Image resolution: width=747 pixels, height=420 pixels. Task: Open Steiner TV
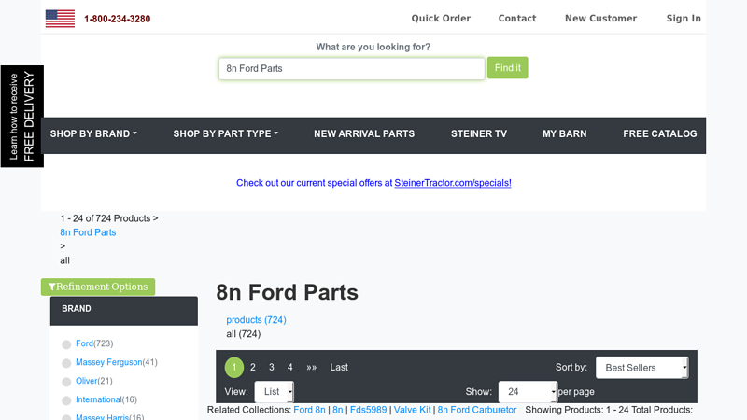point(479,133)
